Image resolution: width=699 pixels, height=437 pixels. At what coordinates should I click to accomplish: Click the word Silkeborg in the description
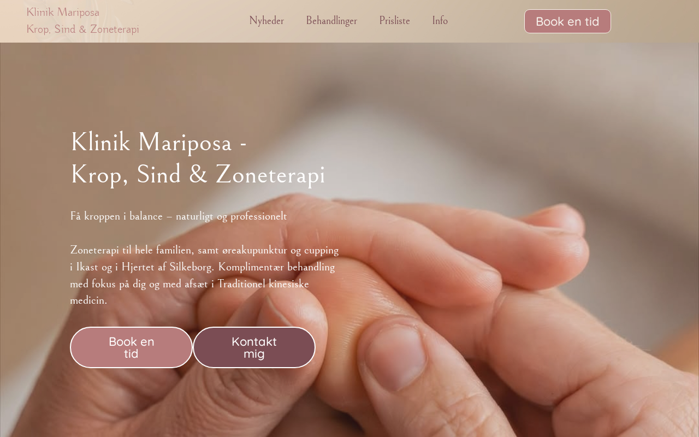(x=191, y=267)
